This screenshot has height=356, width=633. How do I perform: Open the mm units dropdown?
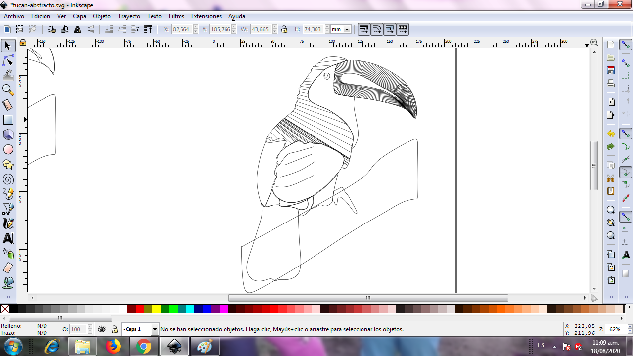click(347, 29)
